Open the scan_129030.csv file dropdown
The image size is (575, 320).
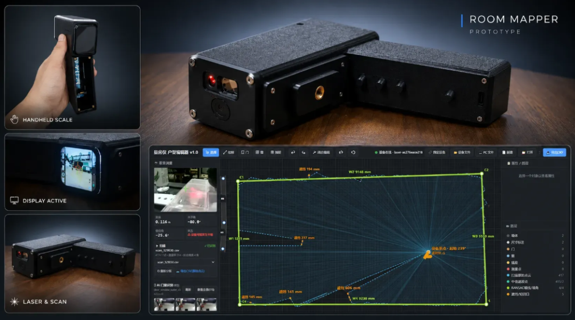185,262
